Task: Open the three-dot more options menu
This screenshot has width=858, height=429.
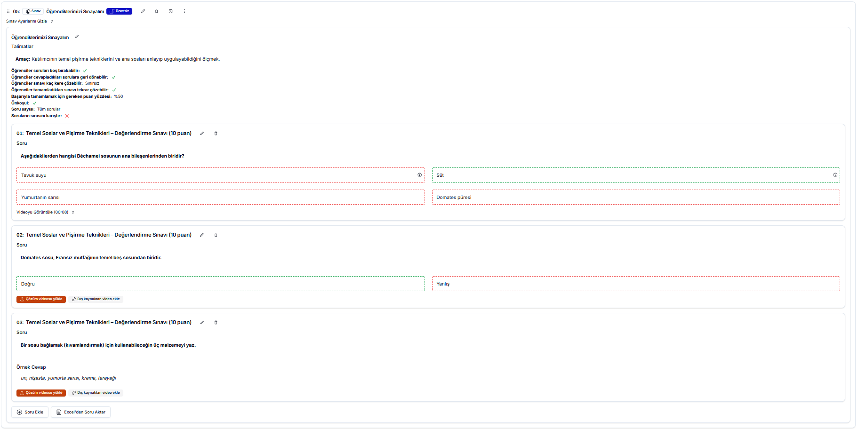Action: pos(184,11)
